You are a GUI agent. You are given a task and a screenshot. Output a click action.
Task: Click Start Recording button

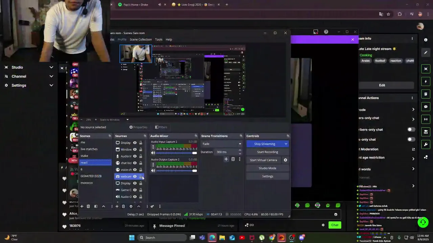click(x=268, y=152)
